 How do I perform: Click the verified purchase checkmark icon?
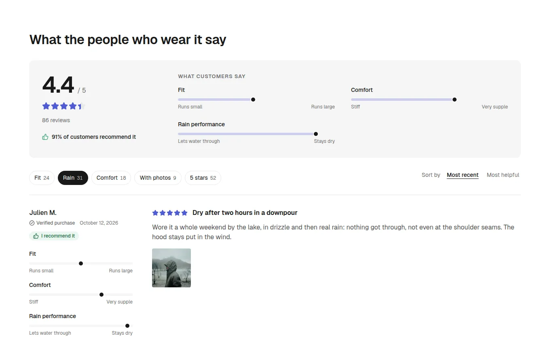32,223
